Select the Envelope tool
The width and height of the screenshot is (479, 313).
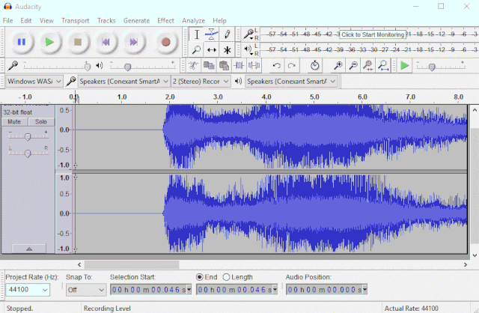coord(211,34)
